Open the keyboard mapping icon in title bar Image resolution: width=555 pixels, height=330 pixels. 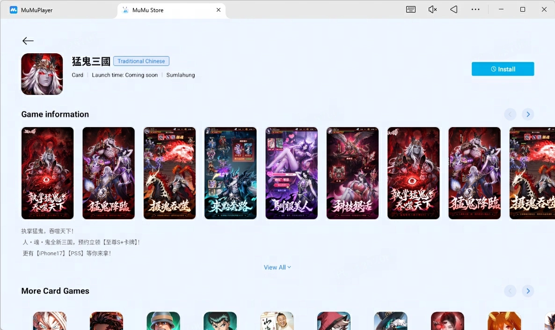(x=410, y=9)
